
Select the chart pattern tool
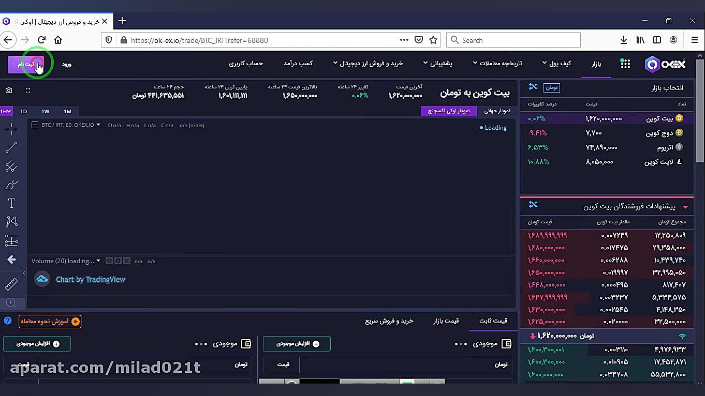11,222
